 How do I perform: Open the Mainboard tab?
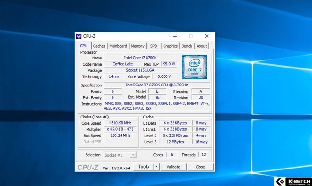point(118,46)
